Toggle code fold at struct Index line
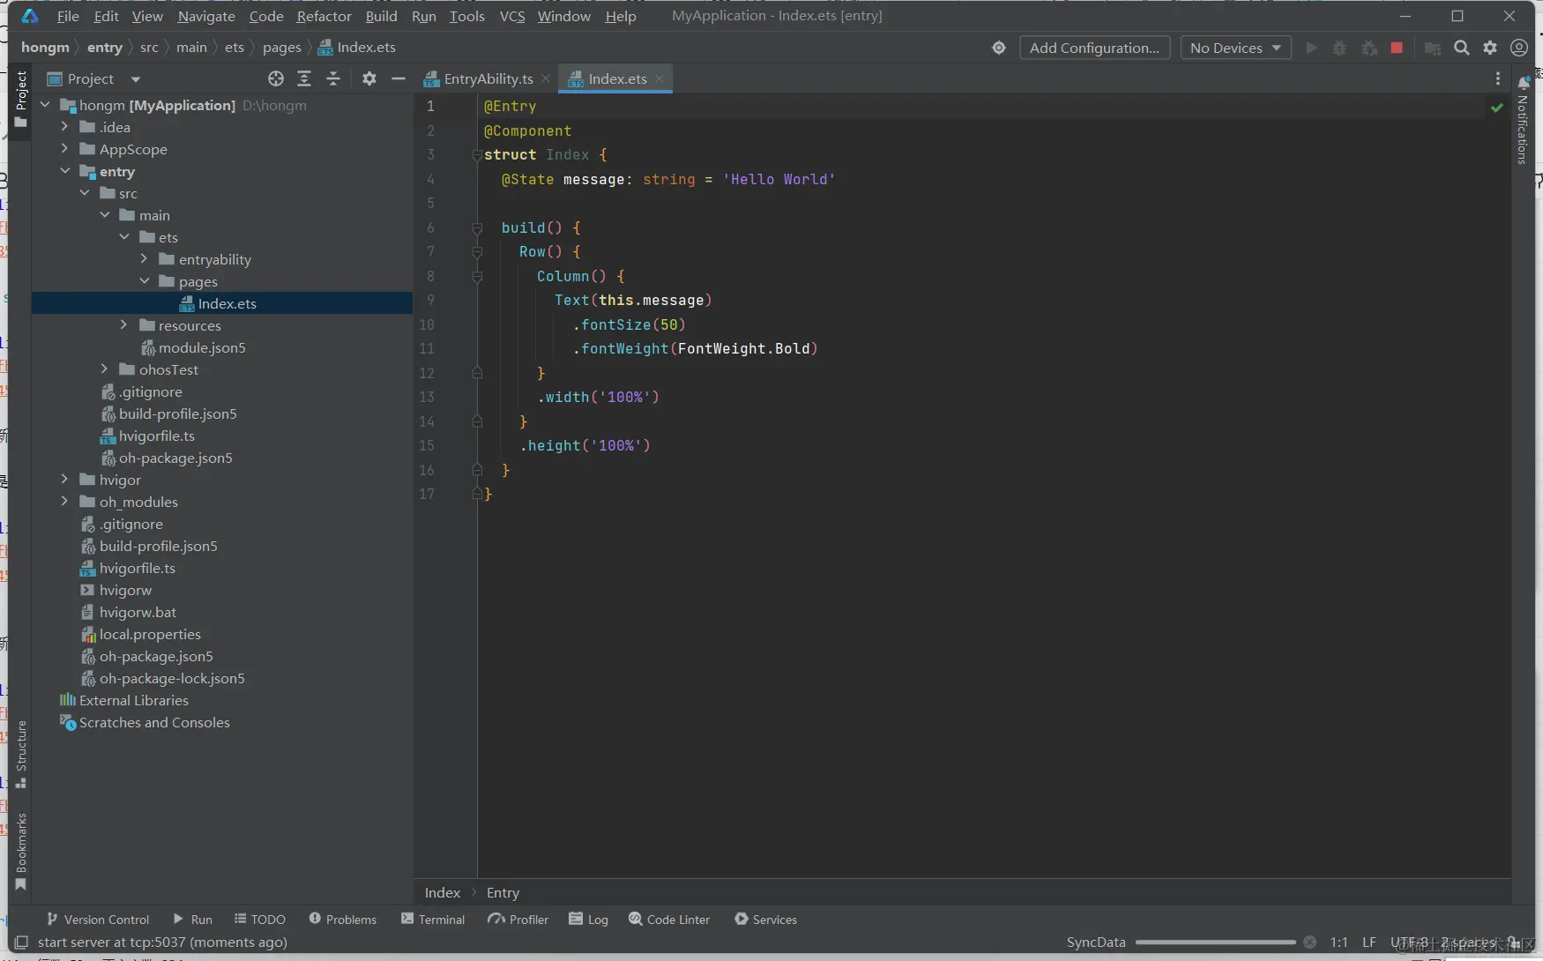Image resolution: width=1543 pixels, height=961 pixels. (477, 155)
